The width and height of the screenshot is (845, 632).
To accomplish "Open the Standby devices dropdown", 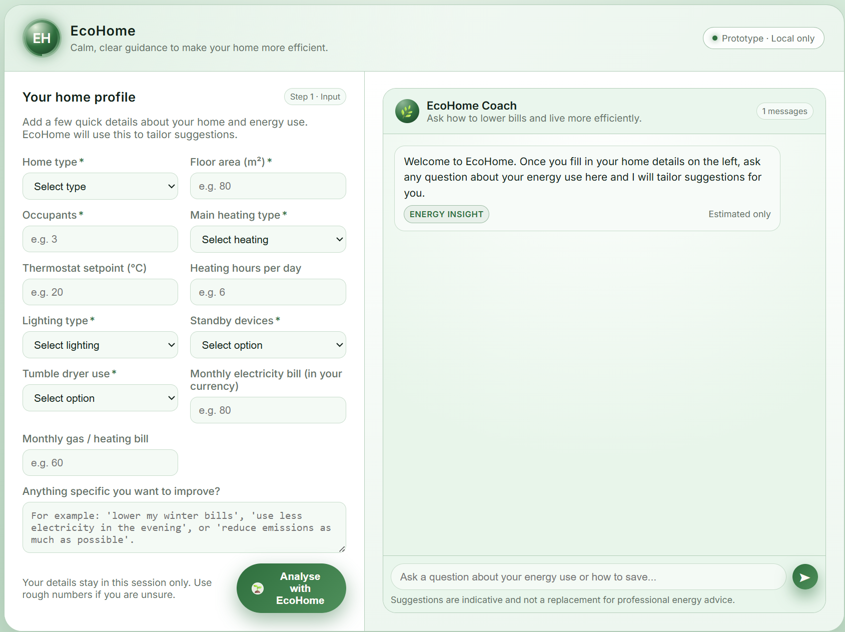I will (x=268, y=345).
